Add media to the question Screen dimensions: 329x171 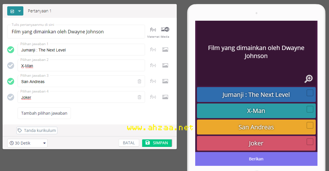pyautogui.click(x=165, y=30)
